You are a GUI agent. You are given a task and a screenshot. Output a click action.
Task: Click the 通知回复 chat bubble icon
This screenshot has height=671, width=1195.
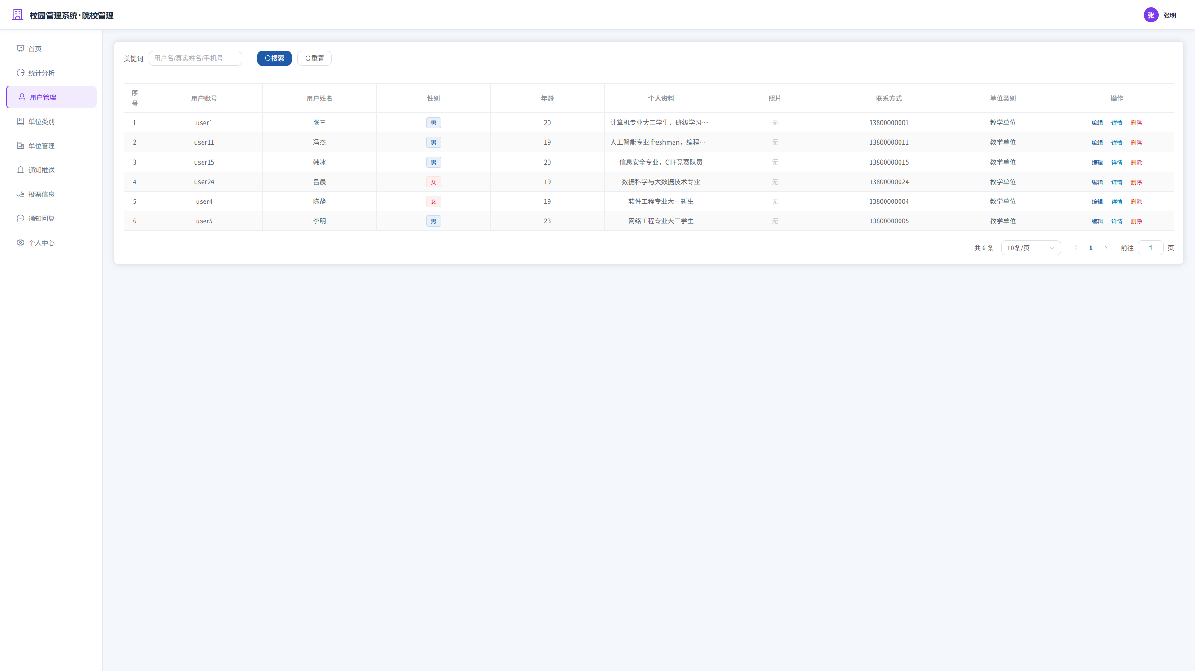pos(21,218)
